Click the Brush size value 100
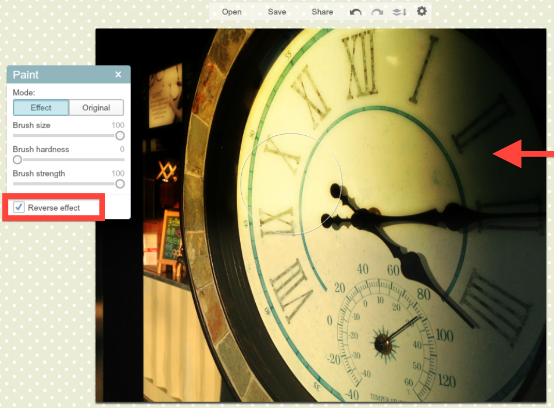 118,125
